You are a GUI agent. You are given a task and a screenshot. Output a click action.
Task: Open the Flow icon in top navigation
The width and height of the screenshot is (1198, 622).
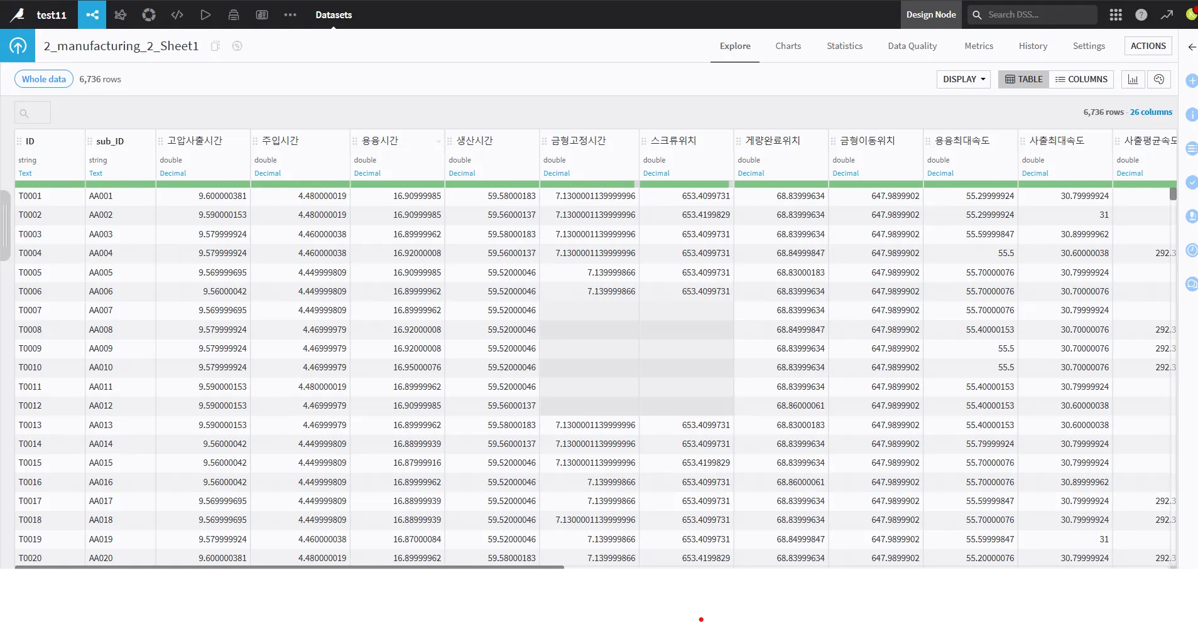point(92,14)
